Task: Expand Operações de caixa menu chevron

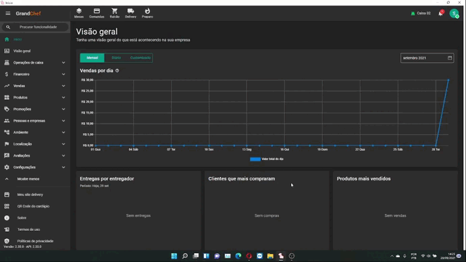Action: pyautogui.click(x=63, y=63)
